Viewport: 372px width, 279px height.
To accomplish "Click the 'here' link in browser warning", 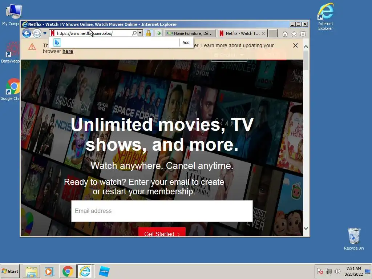I will click(68, 51).
